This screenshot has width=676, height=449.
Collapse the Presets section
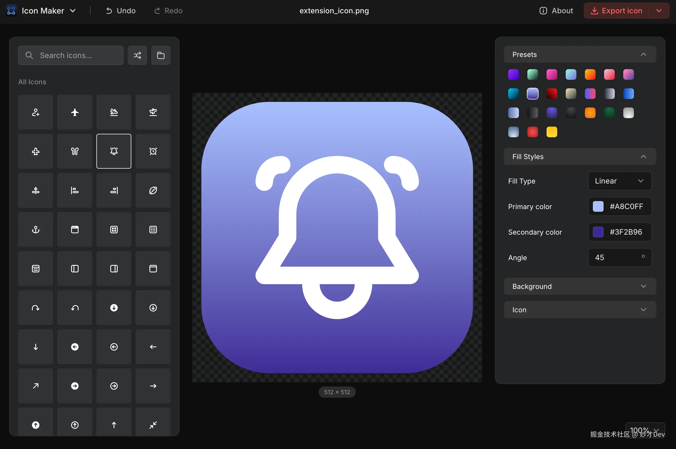[x=580, y=55]
